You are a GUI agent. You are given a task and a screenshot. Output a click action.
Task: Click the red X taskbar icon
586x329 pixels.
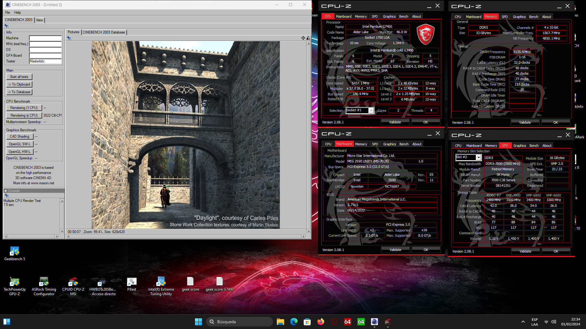tap(334, 322)
